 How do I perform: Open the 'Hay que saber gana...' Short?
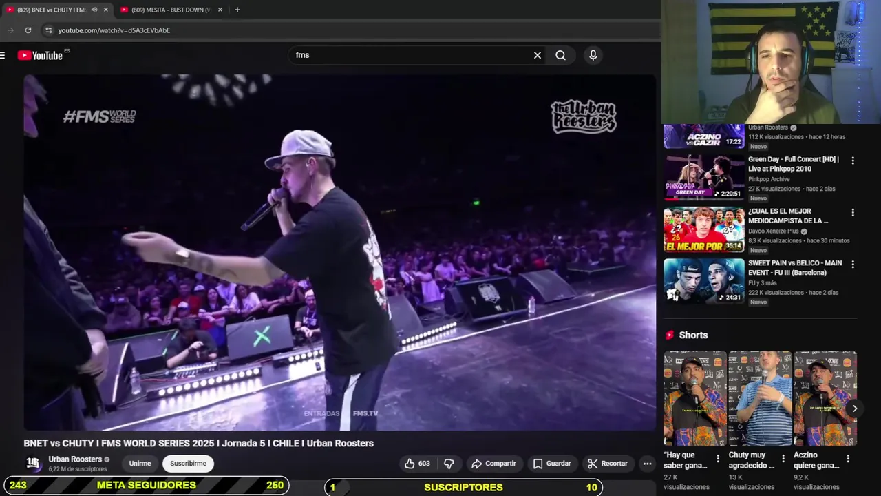pos(694,399)
